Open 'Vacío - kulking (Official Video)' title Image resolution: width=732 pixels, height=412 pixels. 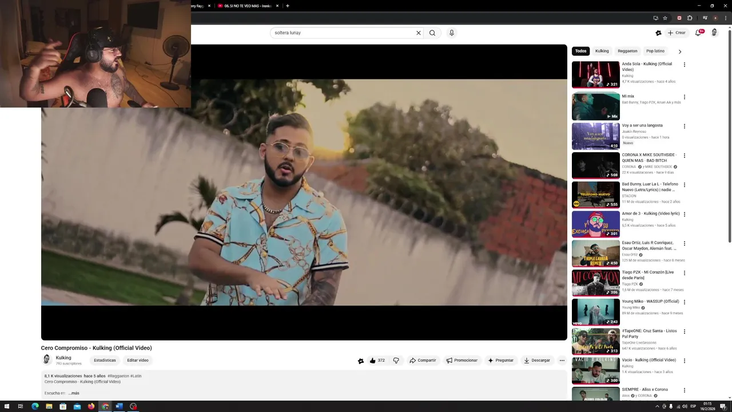(649, 360)
